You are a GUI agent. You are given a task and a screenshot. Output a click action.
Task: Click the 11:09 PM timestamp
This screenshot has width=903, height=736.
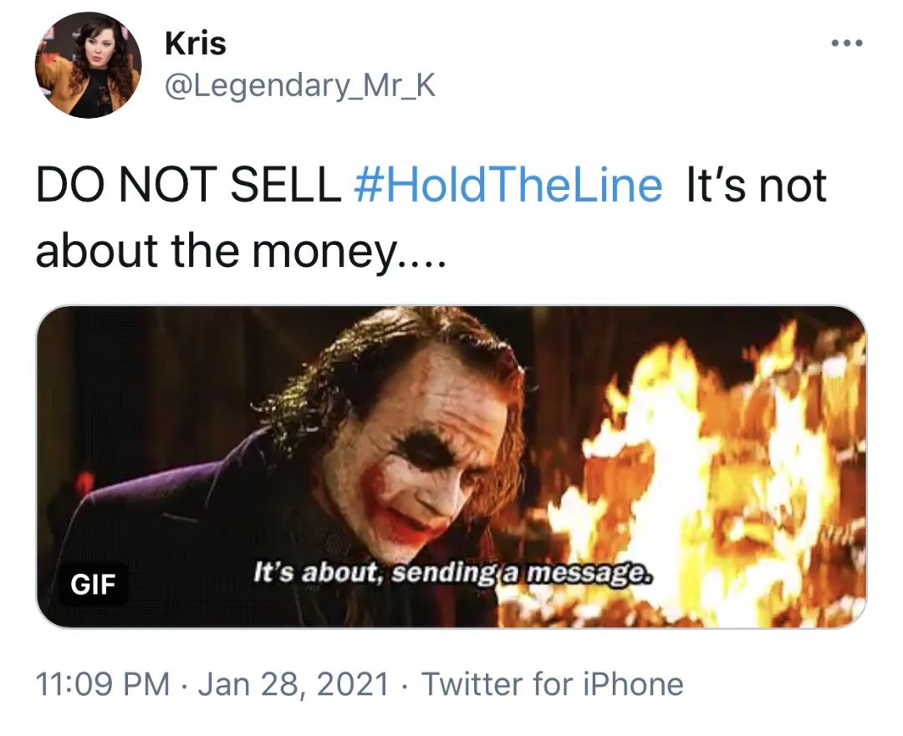pos(103,684)
